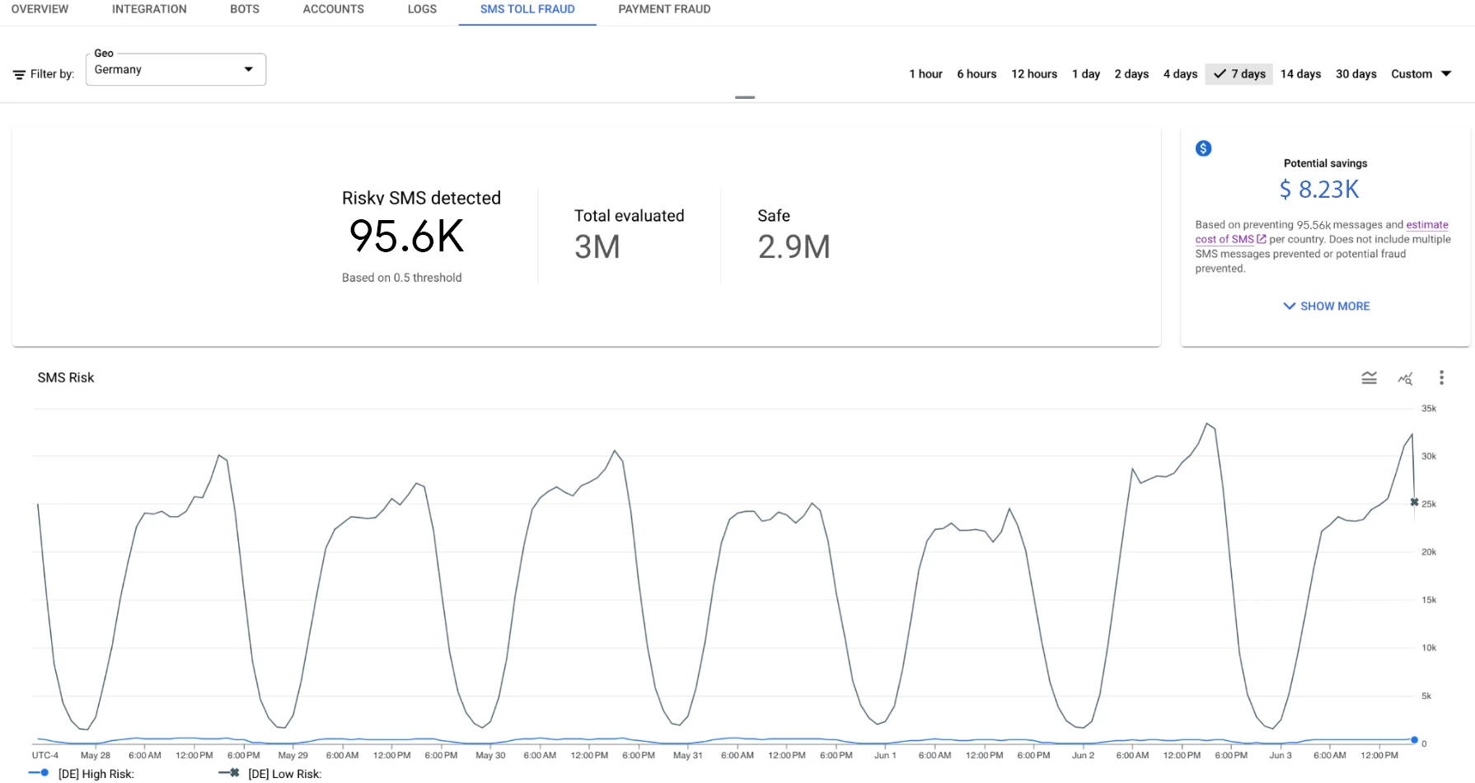Click the May 28 axis label

click(95, 755)
